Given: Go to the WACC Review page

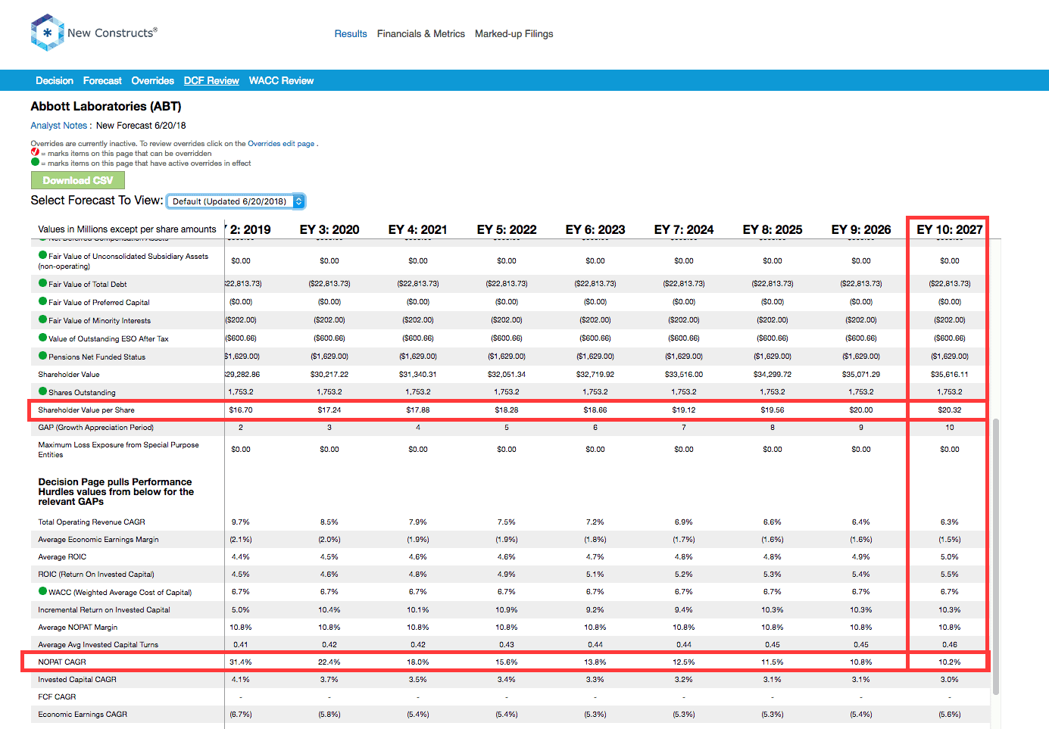Looking at the screenshot, I should click(x=281, y=80).
